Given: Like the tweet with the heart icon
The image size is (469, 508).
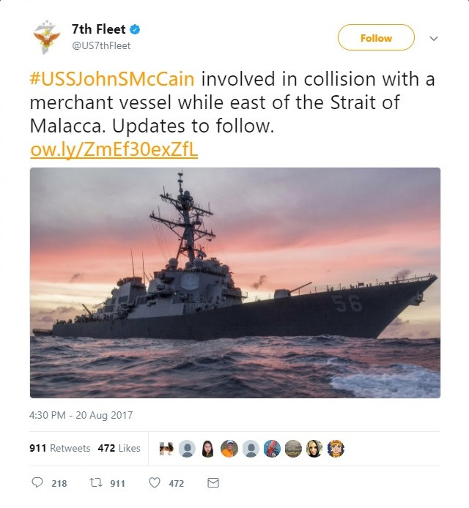Looking at the screenshot, I should point(154,483).
